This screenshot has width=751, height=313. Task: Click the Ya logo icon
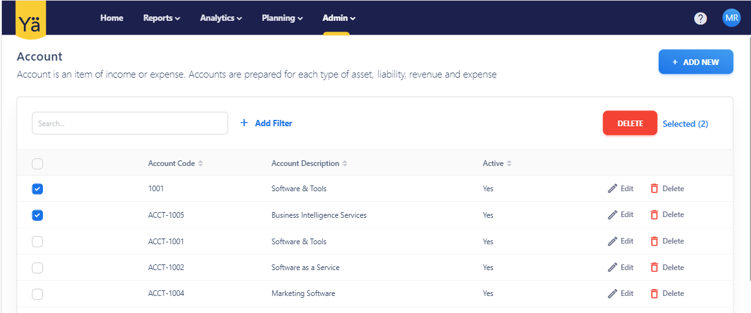click(x=30, y=19)
